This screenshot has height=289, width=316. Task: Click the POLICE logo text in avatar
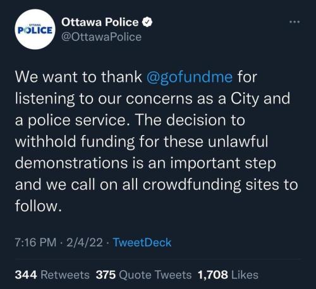pos(35,30)
